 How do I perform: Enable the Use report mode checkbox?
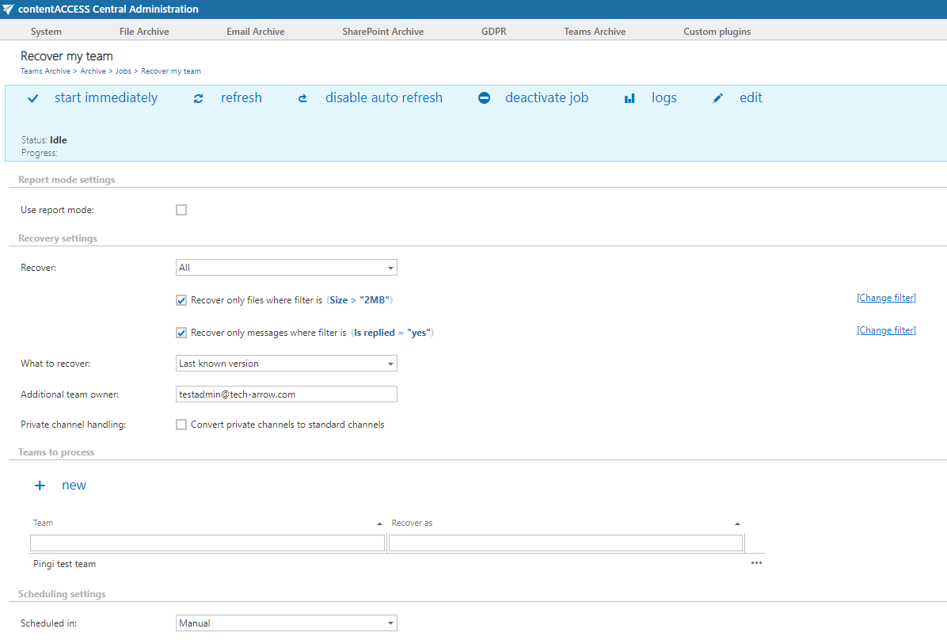click(181, 210)
